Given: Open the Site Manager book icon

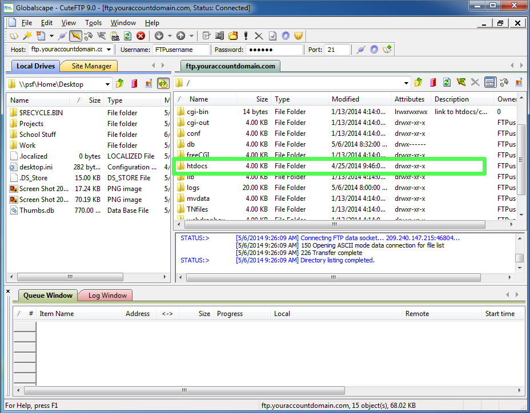Looking at the screenshot, I should click(x=14, y=36).
